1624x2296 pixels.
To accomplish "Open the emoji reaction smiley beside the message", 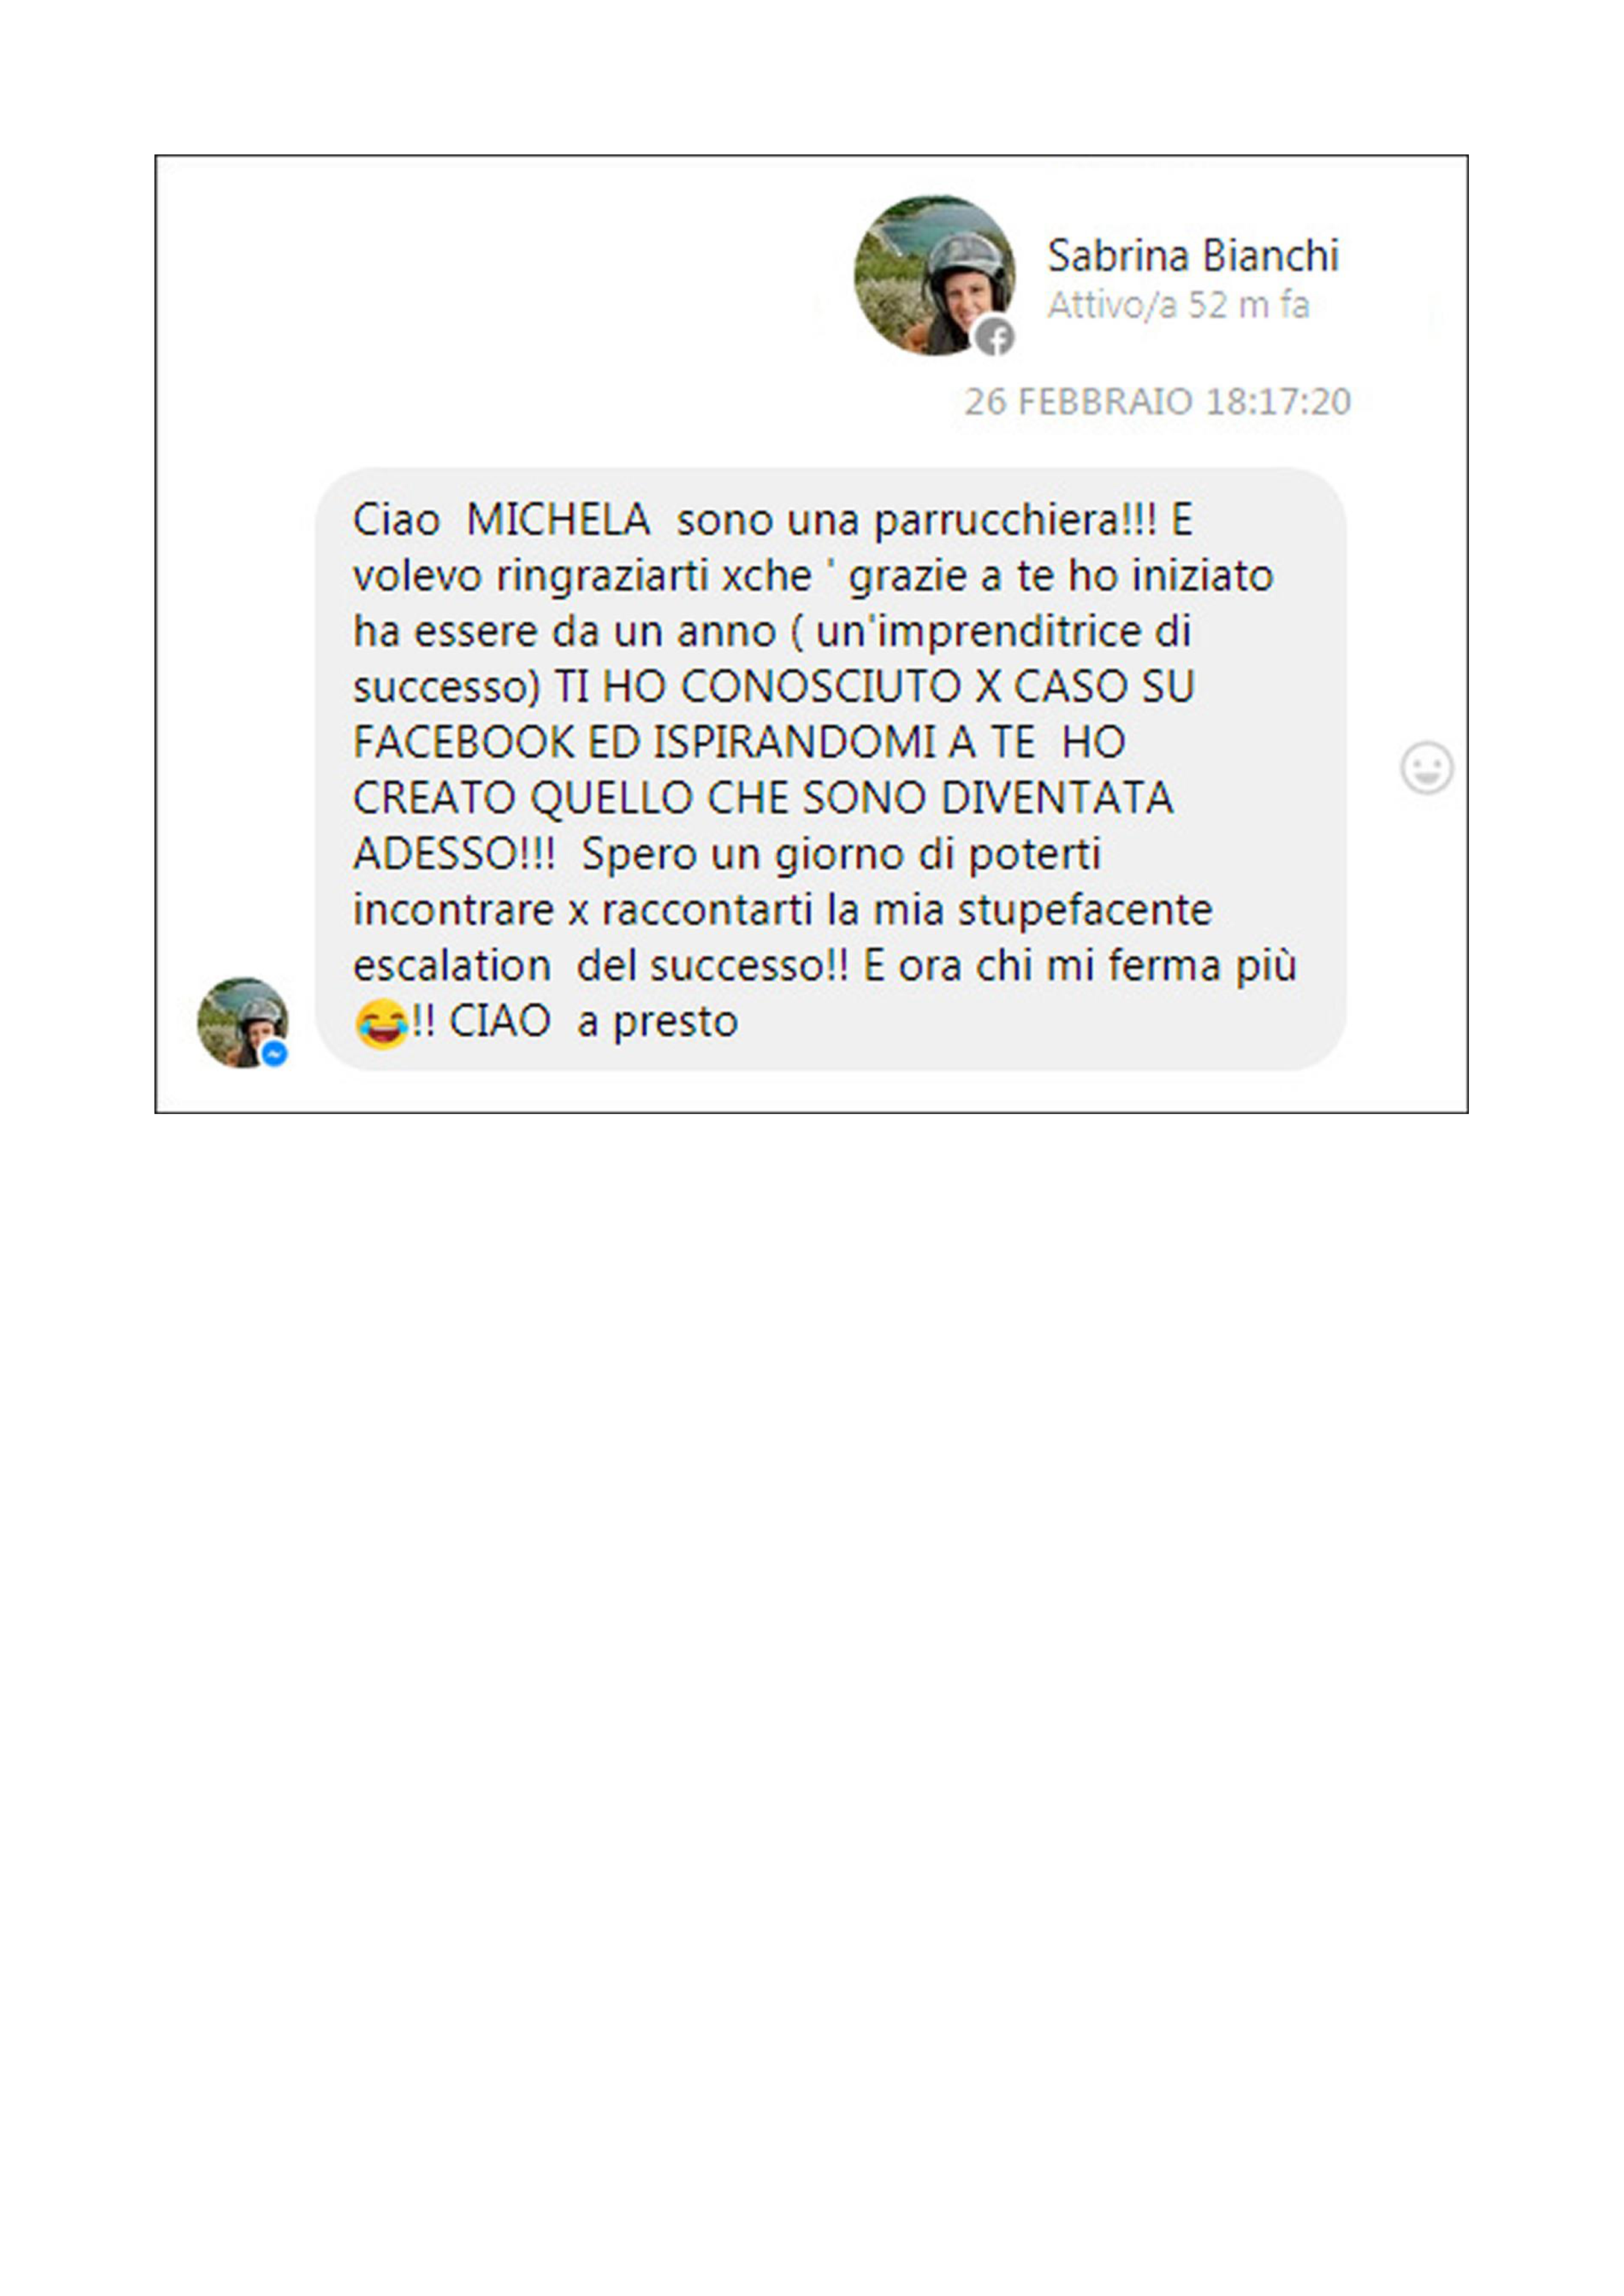I will [1426, 768].
